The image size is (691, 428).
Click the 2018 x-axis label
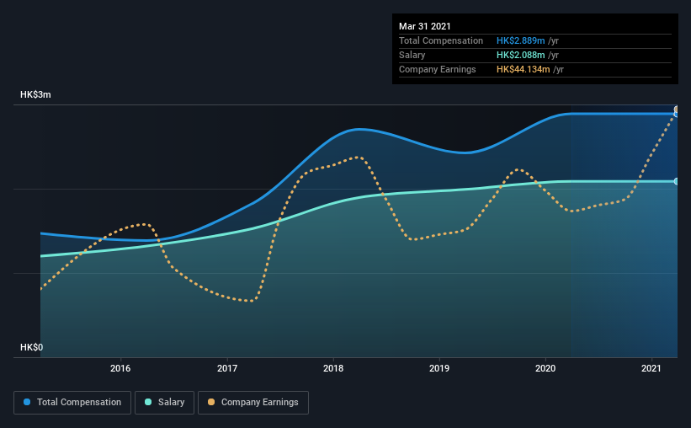click(x=333, y=368)
